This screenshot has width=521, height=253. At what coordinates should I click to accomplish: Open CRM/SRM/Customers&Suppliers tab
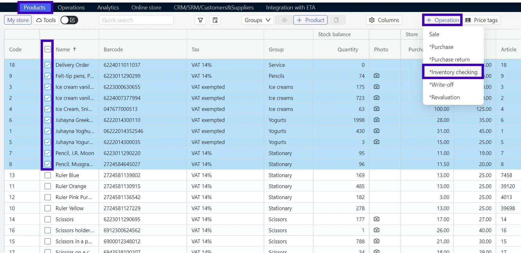[214, 8]
